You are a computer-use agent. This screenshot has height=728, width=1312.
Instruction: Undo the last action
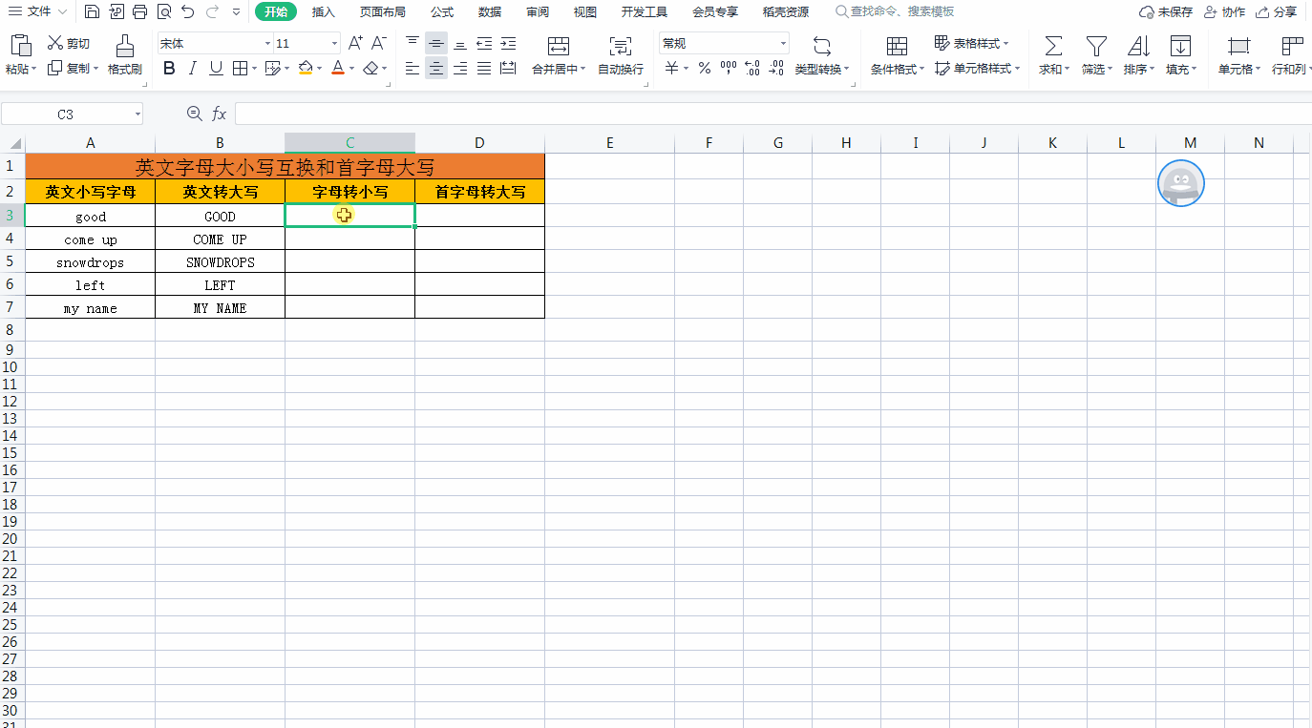tap(187, 12)
